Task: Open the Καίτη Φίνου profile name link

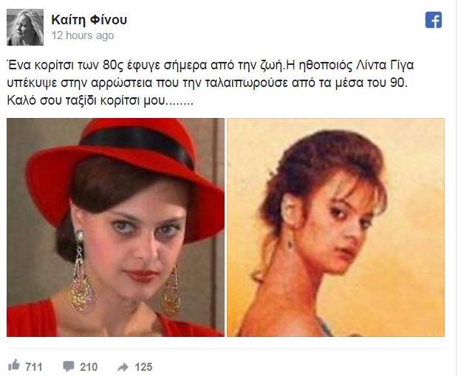Action: tap(89, 20)
